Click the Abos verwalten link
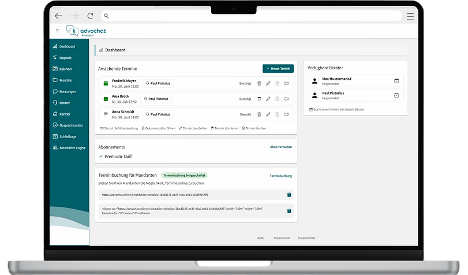The width and height of the screenshot is (468, 275). [281, 147]
